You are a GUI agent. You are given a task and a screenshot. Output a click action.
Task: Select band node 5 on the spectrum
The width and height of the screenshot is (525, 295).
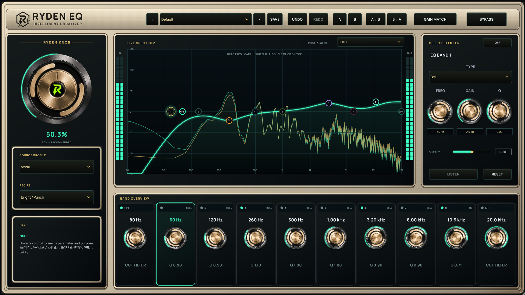pyautogui.click(x=282, y=112)
